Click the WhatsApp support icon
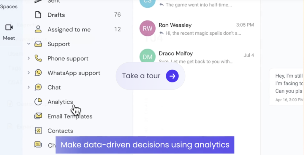The height and width of the screenshot is (155, 304). [38, 73]
